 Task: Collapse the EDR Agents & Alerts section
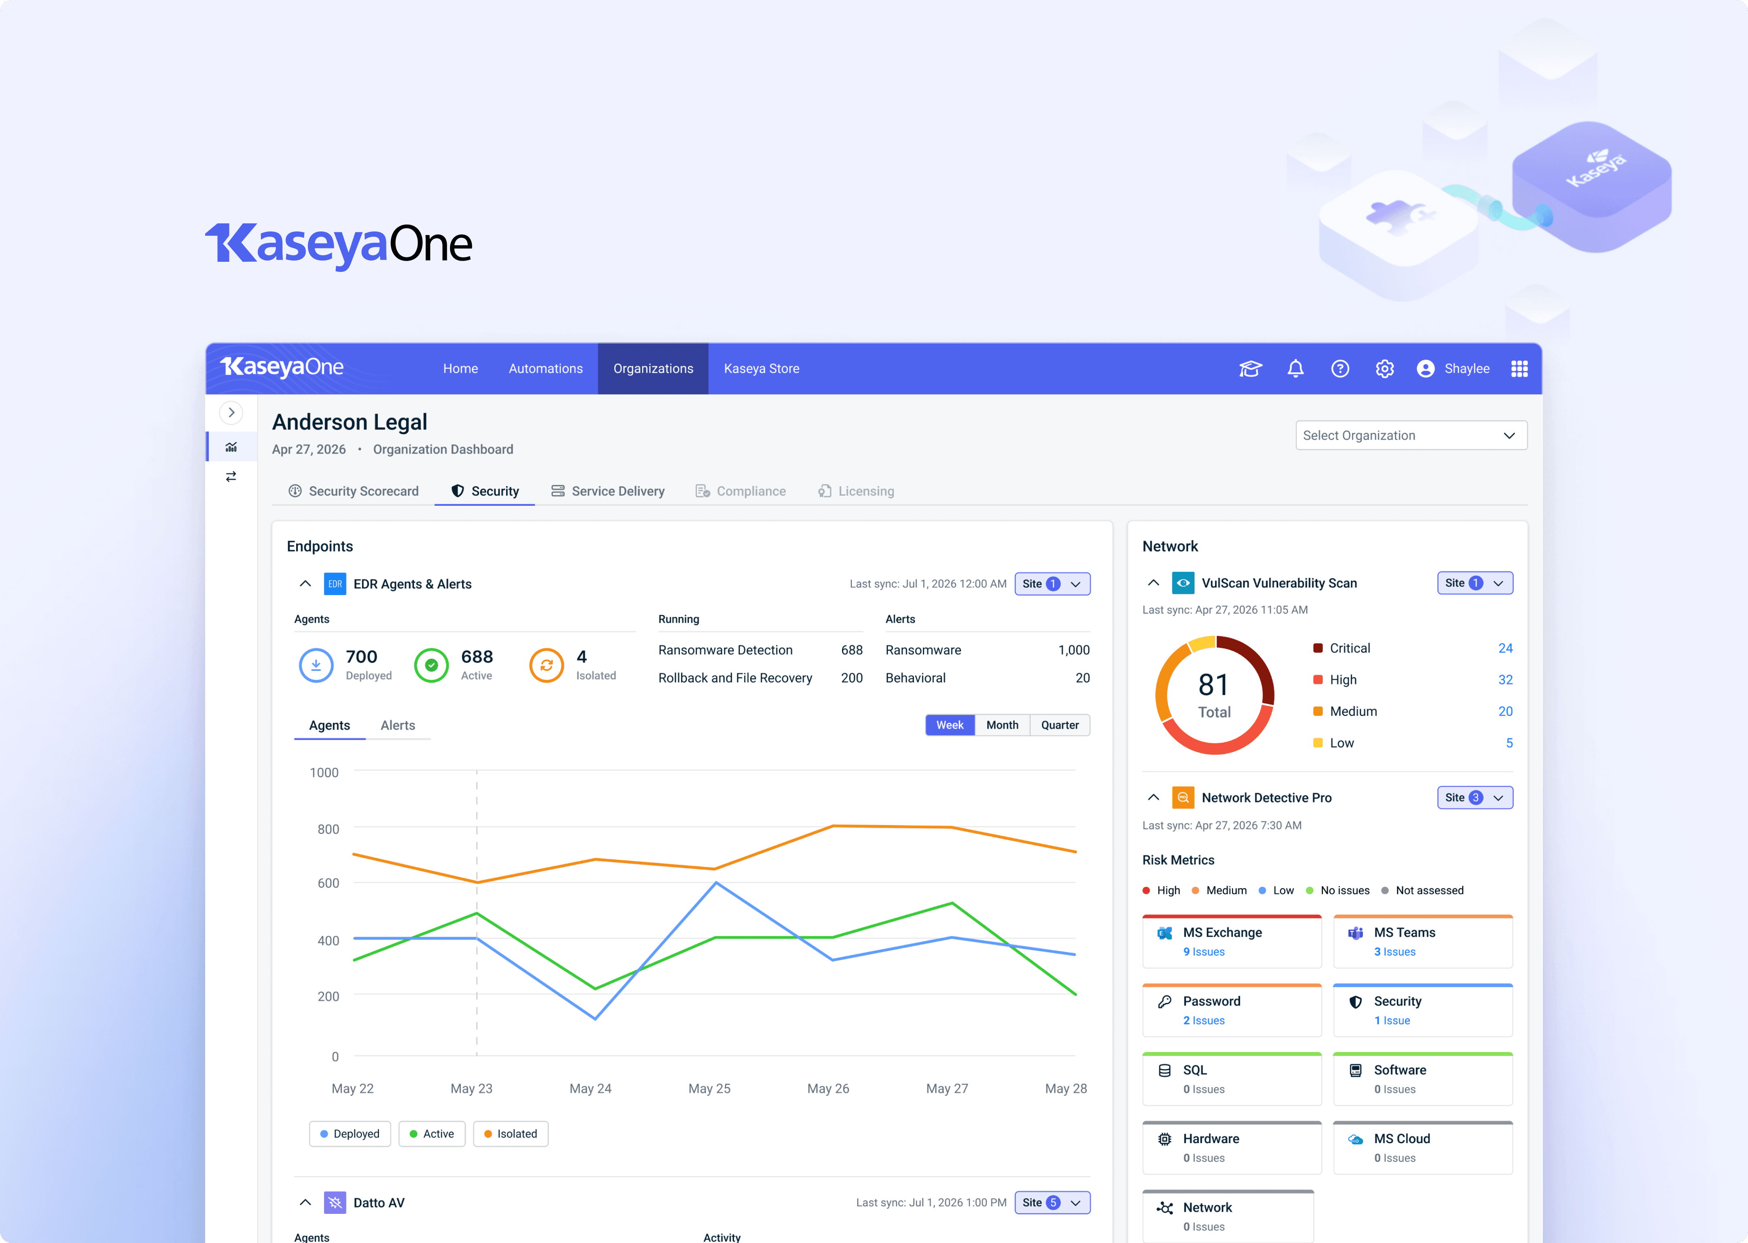tap(305, 584)
